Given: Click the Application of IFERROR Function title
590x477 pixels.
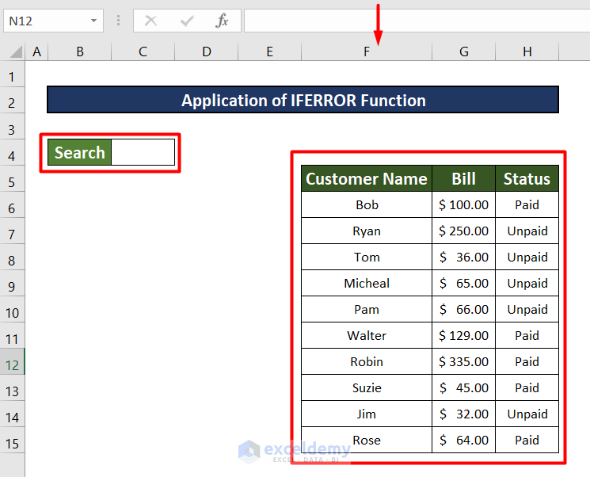Looking at the screenshot, I should pos(303,100).
